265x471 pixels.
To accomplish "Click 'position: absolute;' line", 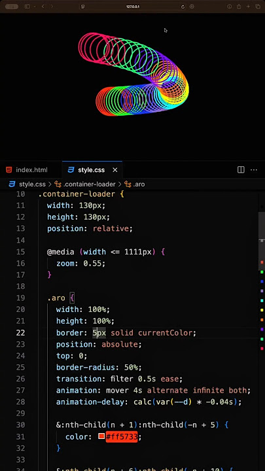I will (99, 344).
